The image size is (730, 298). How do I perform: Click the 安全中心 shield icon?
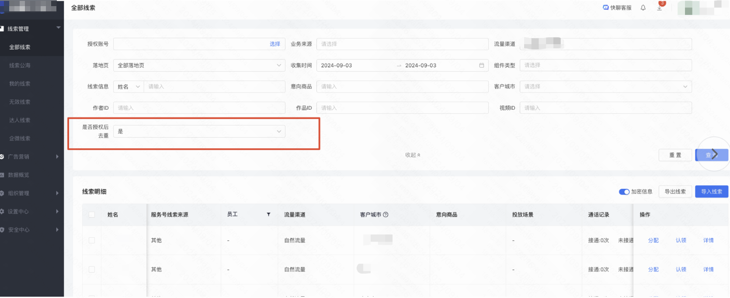2,230
